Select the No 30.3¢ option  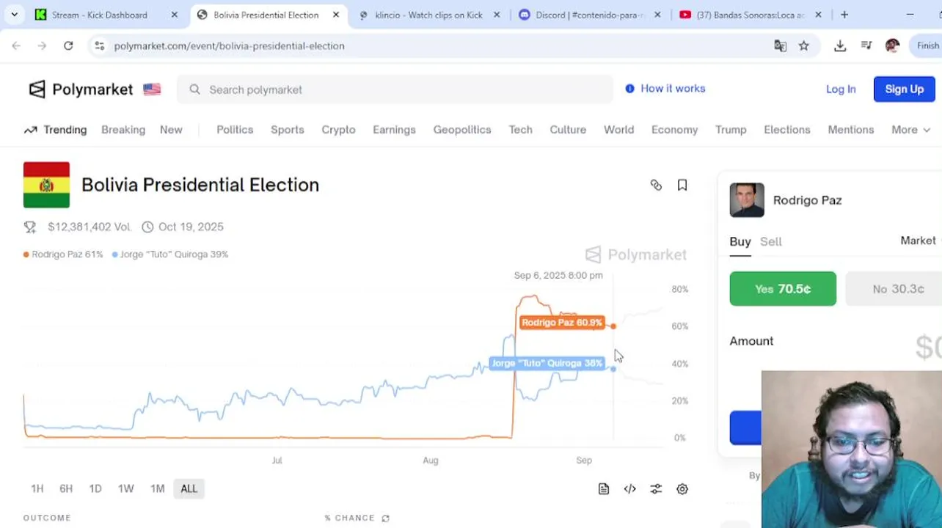click(894, 289)
